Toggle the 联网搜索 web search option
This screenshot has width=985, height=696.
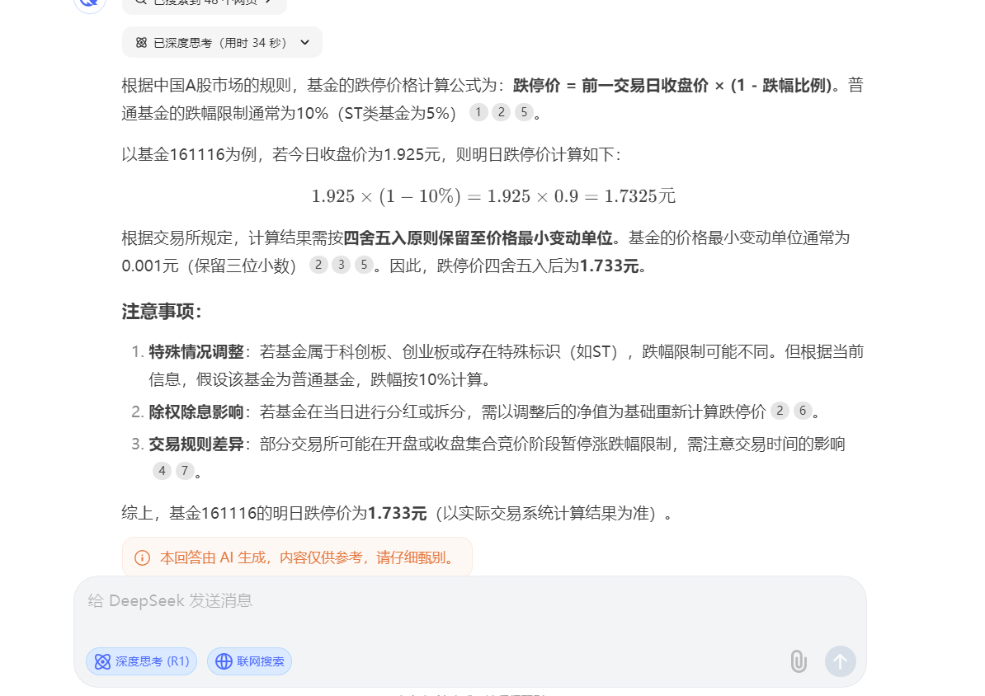coord(249,661)
